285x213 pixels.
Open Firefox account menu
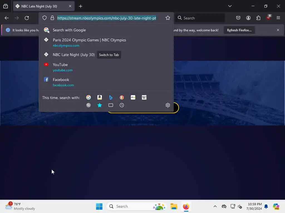point(248,18)
